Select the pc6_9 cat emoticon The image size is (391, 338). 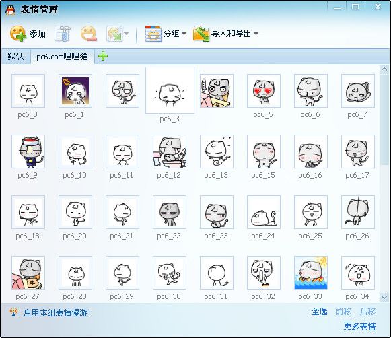coord(28,151)
